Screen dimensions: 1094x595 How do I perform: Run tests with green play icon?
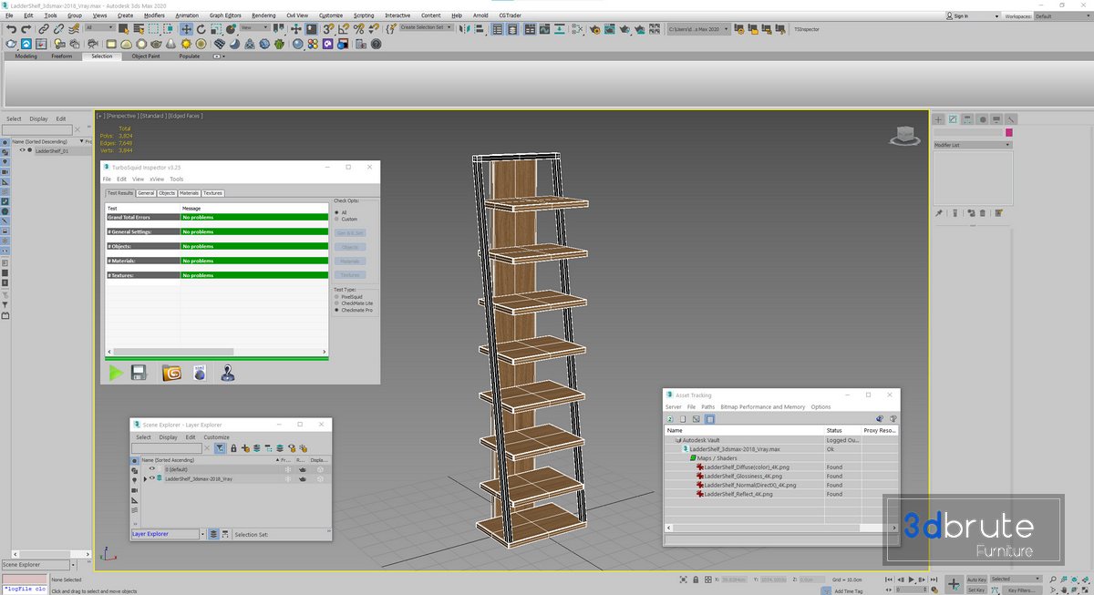pos(116,372)
